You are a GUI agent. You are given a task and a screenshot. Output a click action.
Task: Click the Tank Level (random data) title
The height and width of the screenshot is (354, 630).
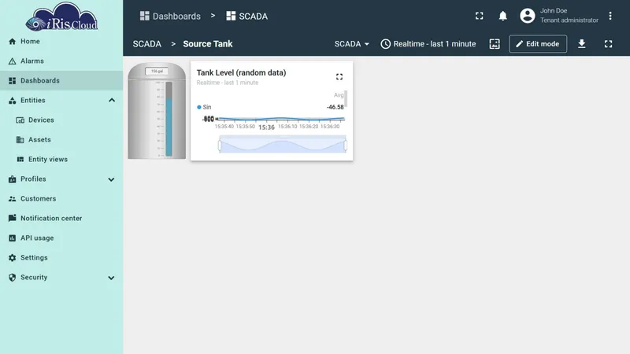tap(241, 72)
